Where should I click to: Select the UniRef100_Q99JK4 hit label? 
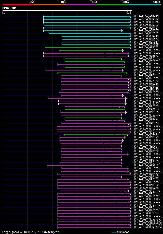(x=146, y=146)
